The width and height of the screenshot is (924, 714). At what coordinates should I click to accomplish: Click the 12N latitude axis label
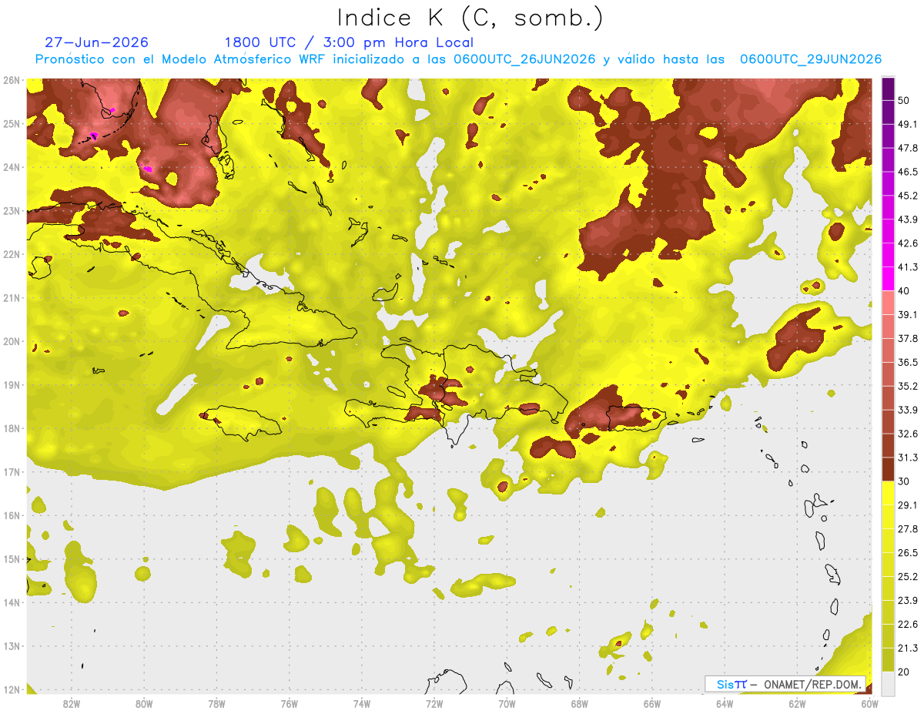coord(12,689)
